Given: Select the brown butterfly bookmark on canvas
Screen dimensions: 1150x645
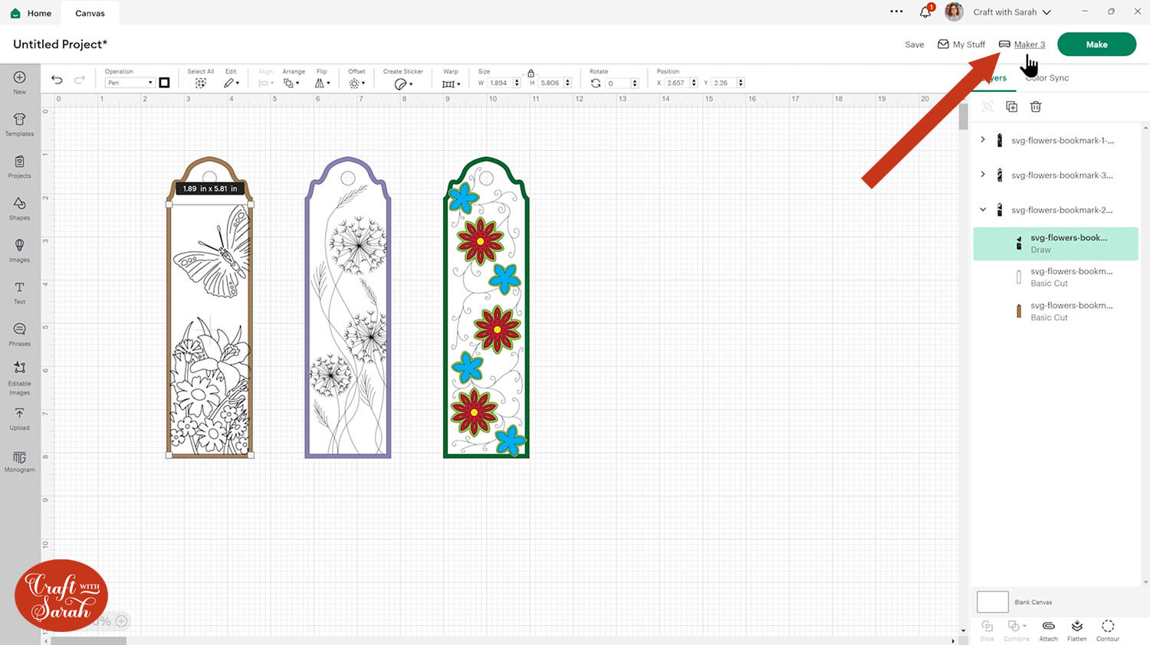Looking at the screenshot, I should (x=210, y=307).
